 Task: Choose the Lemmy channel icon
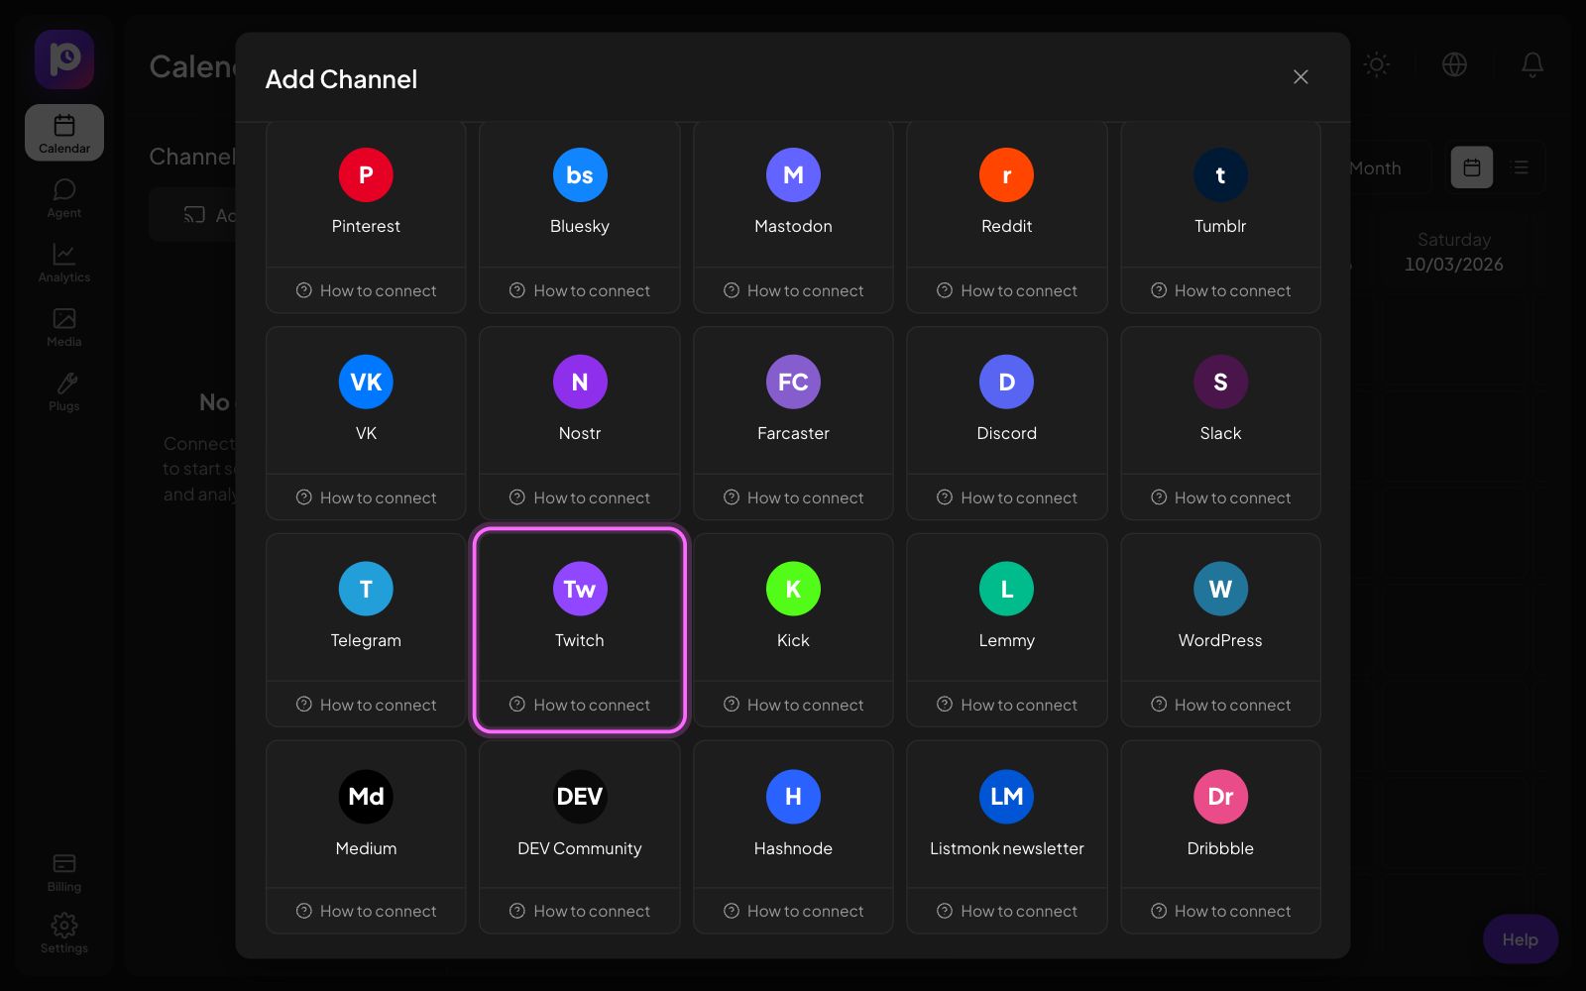point(1007,590)
